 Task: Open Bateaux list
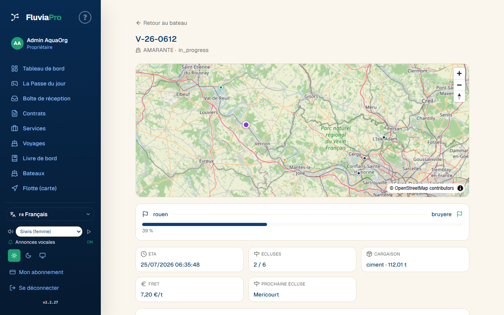(50, 173)
